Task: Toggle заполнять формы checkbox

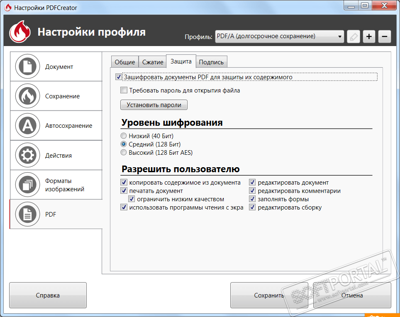Action: click(x=252, y=199)
